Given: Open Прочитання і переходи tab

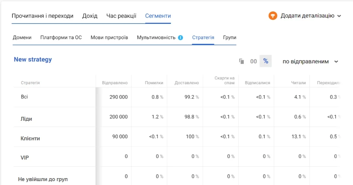Looking at the screenshot, I should [42, 16].
